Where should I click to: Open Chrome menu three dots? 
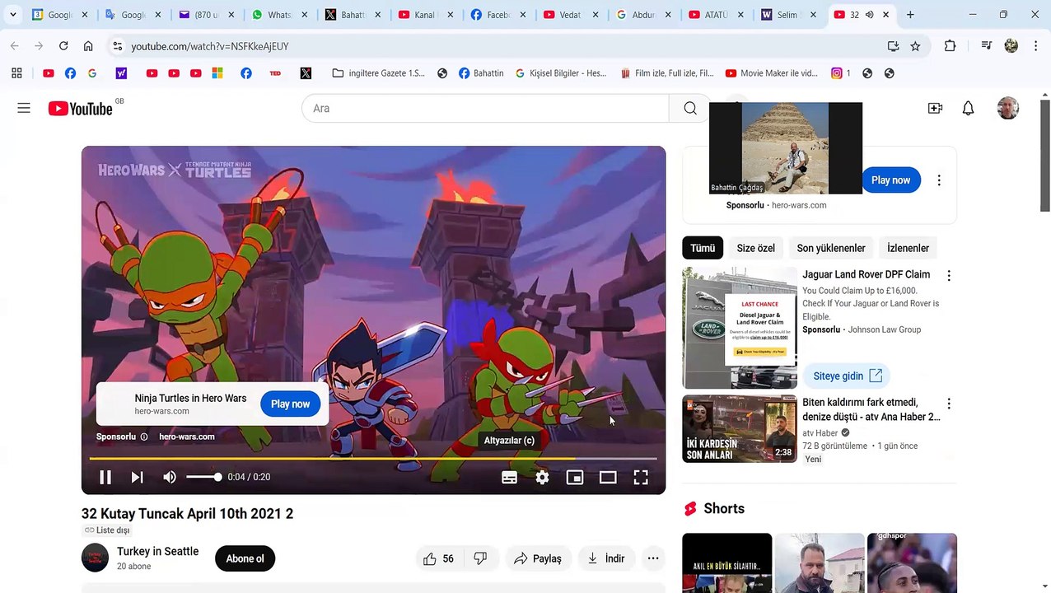(1036, 46)
